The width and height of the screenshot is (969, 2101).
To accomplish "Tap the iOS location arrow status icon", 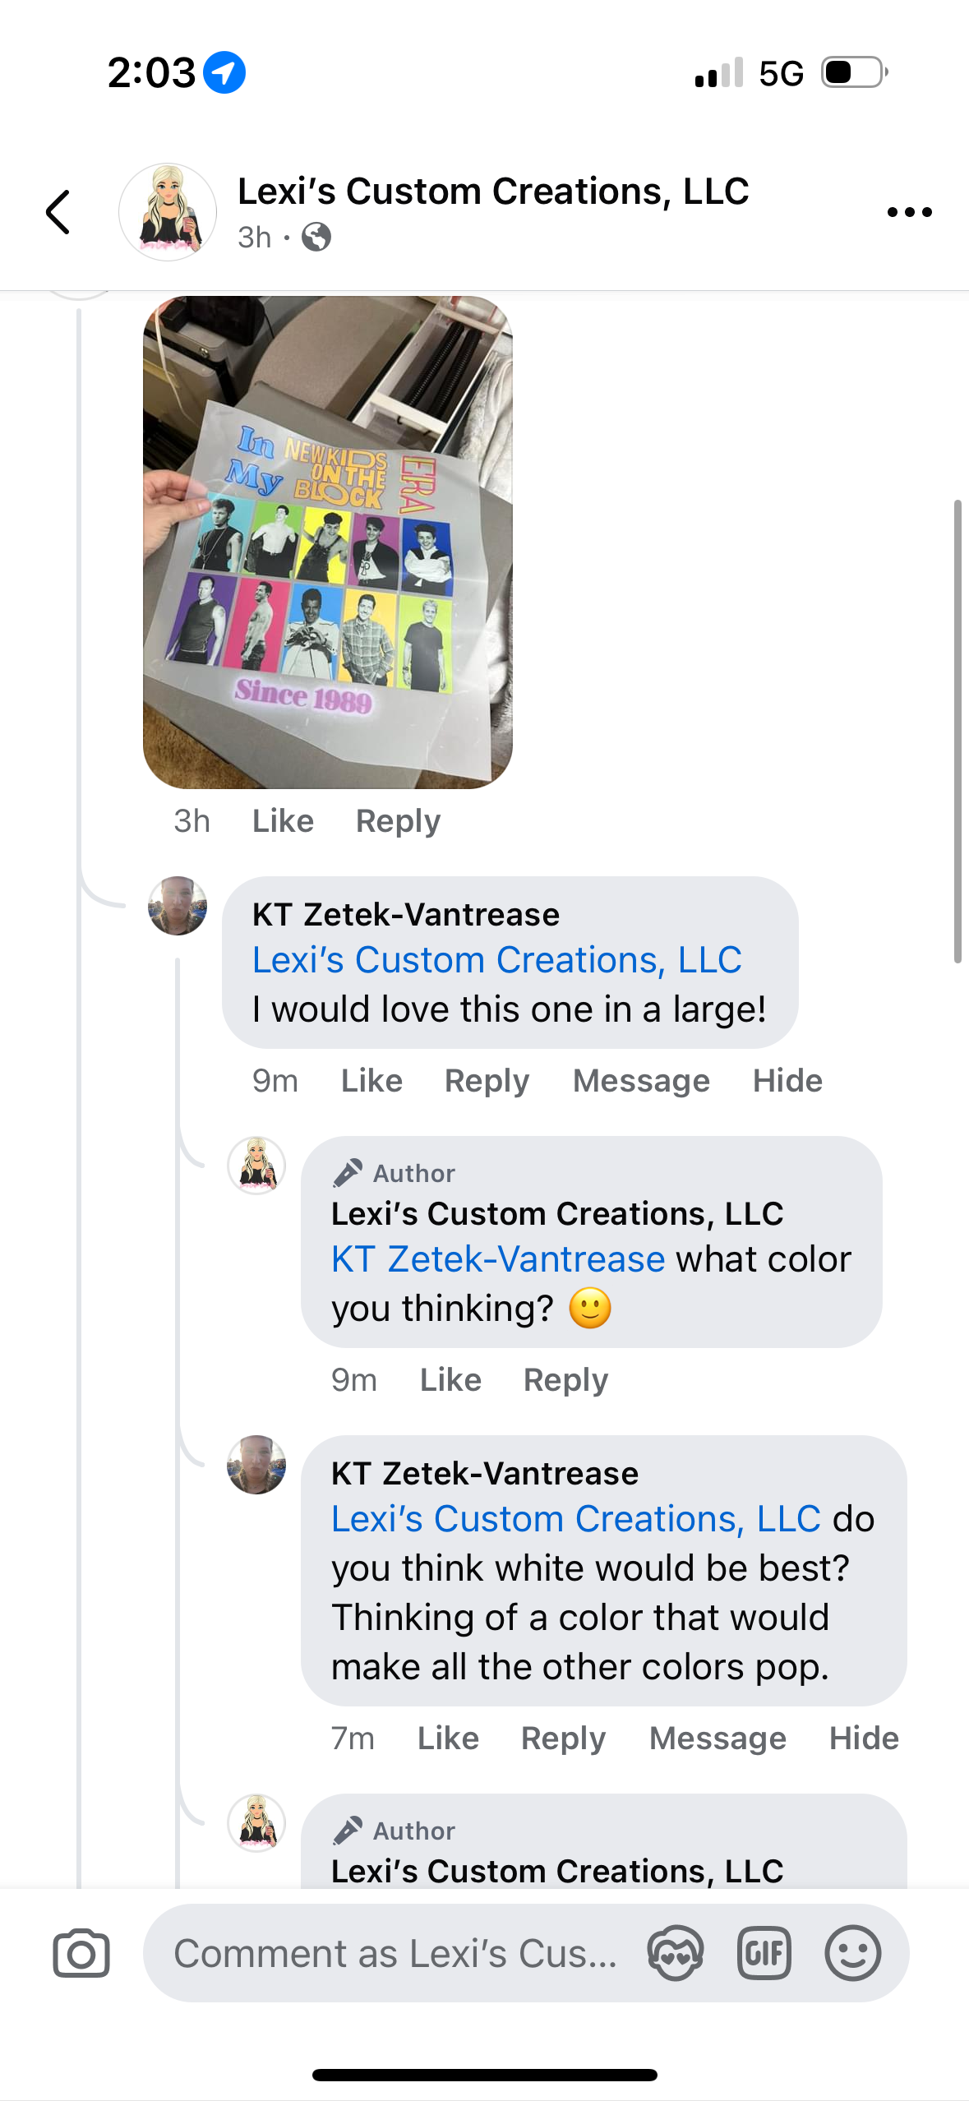I will tap(224, 72).
